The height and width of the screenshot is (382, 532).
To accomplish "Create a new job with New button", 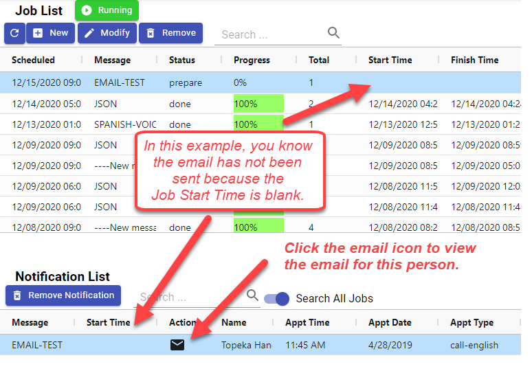I will pyautogui.click(x=51, y=33).
